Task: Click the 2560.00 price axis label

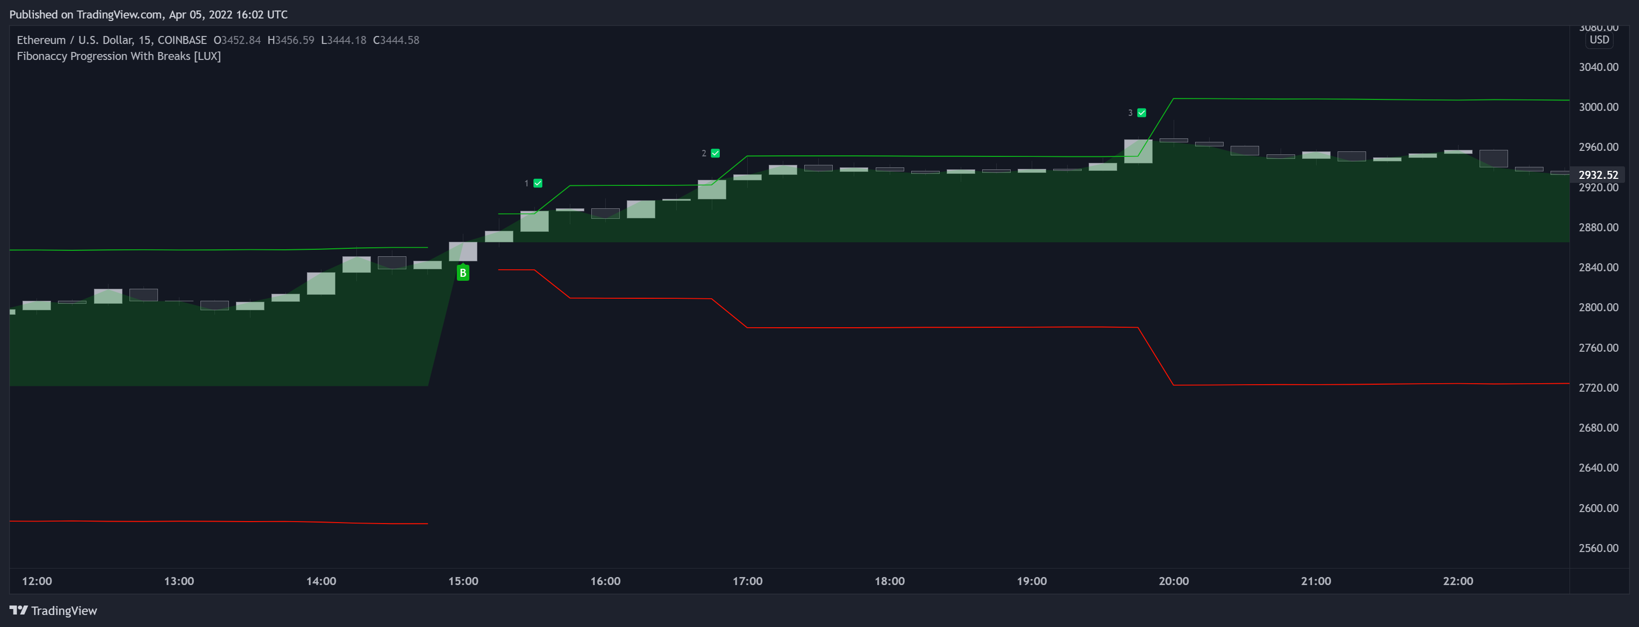Action: pos(1599,548)
